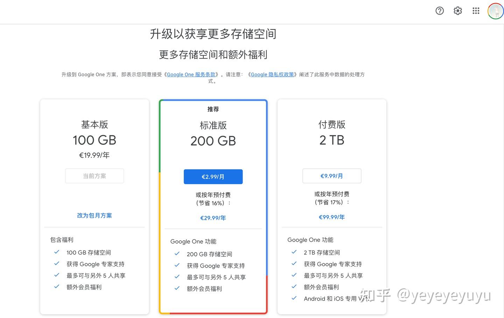Click the checkmark beside 2 TB 存储空间
Viewport: 504px width, 318px height.
(x=294, y=252)
